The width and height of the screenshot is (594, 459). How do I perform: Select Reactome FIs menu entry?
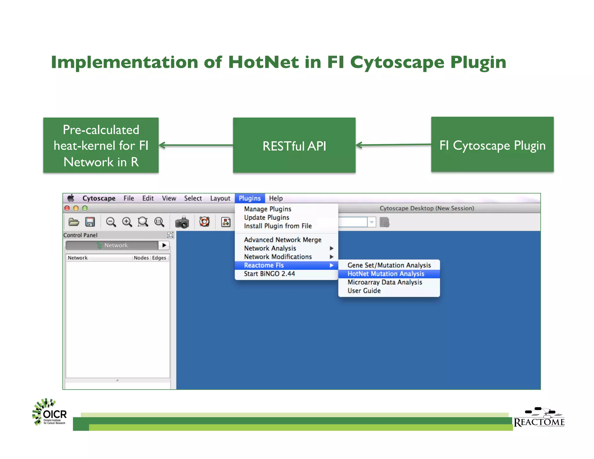tap(286, 265)
